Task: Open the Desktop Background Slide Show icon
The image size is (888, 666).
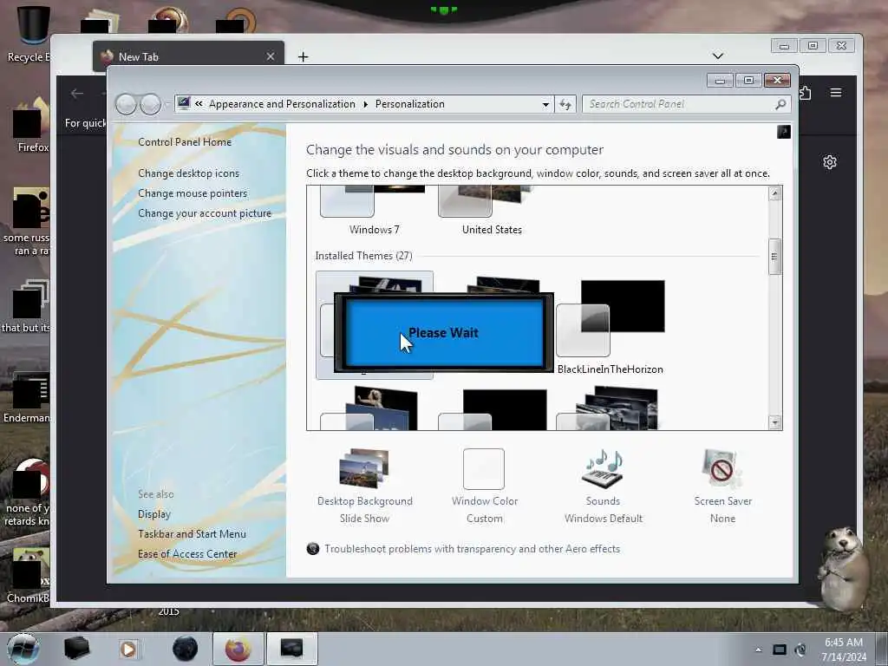Action: pos(364,469)
